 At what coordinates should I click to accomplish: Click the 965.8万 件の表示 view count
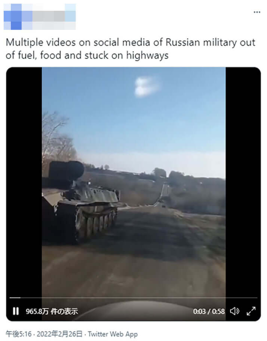click(x=52, y=311)
